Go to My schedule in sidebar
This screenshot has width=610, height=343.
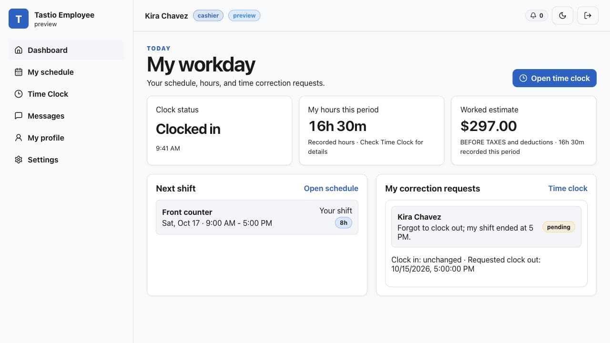67,72
